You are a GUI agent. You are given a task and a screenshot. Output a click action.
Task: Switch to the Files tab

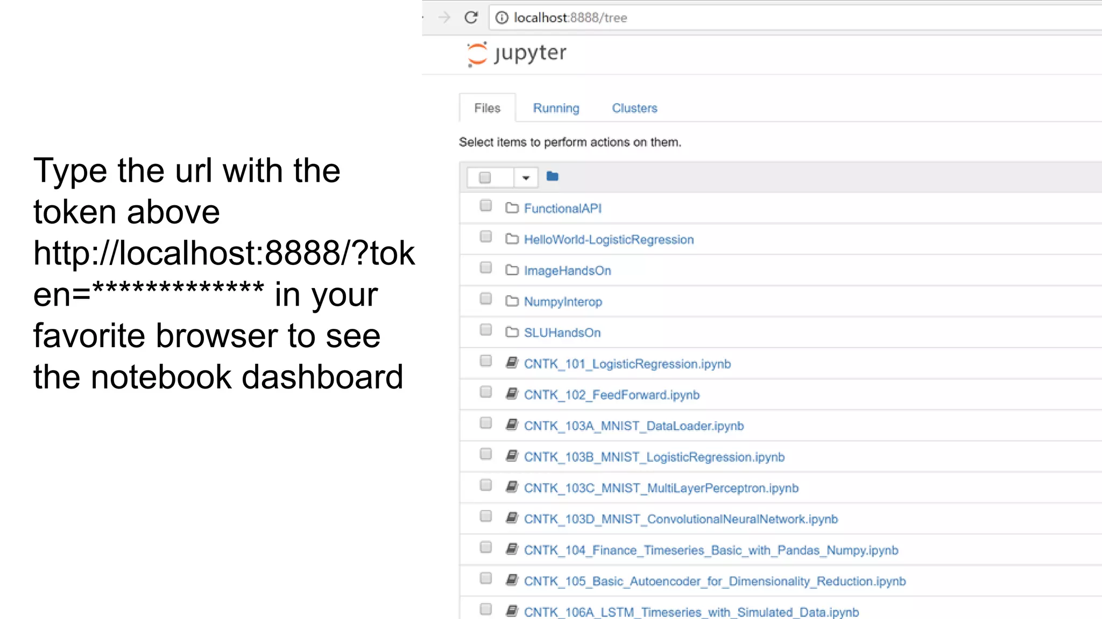pyautogui.click(x=488, y=108)
